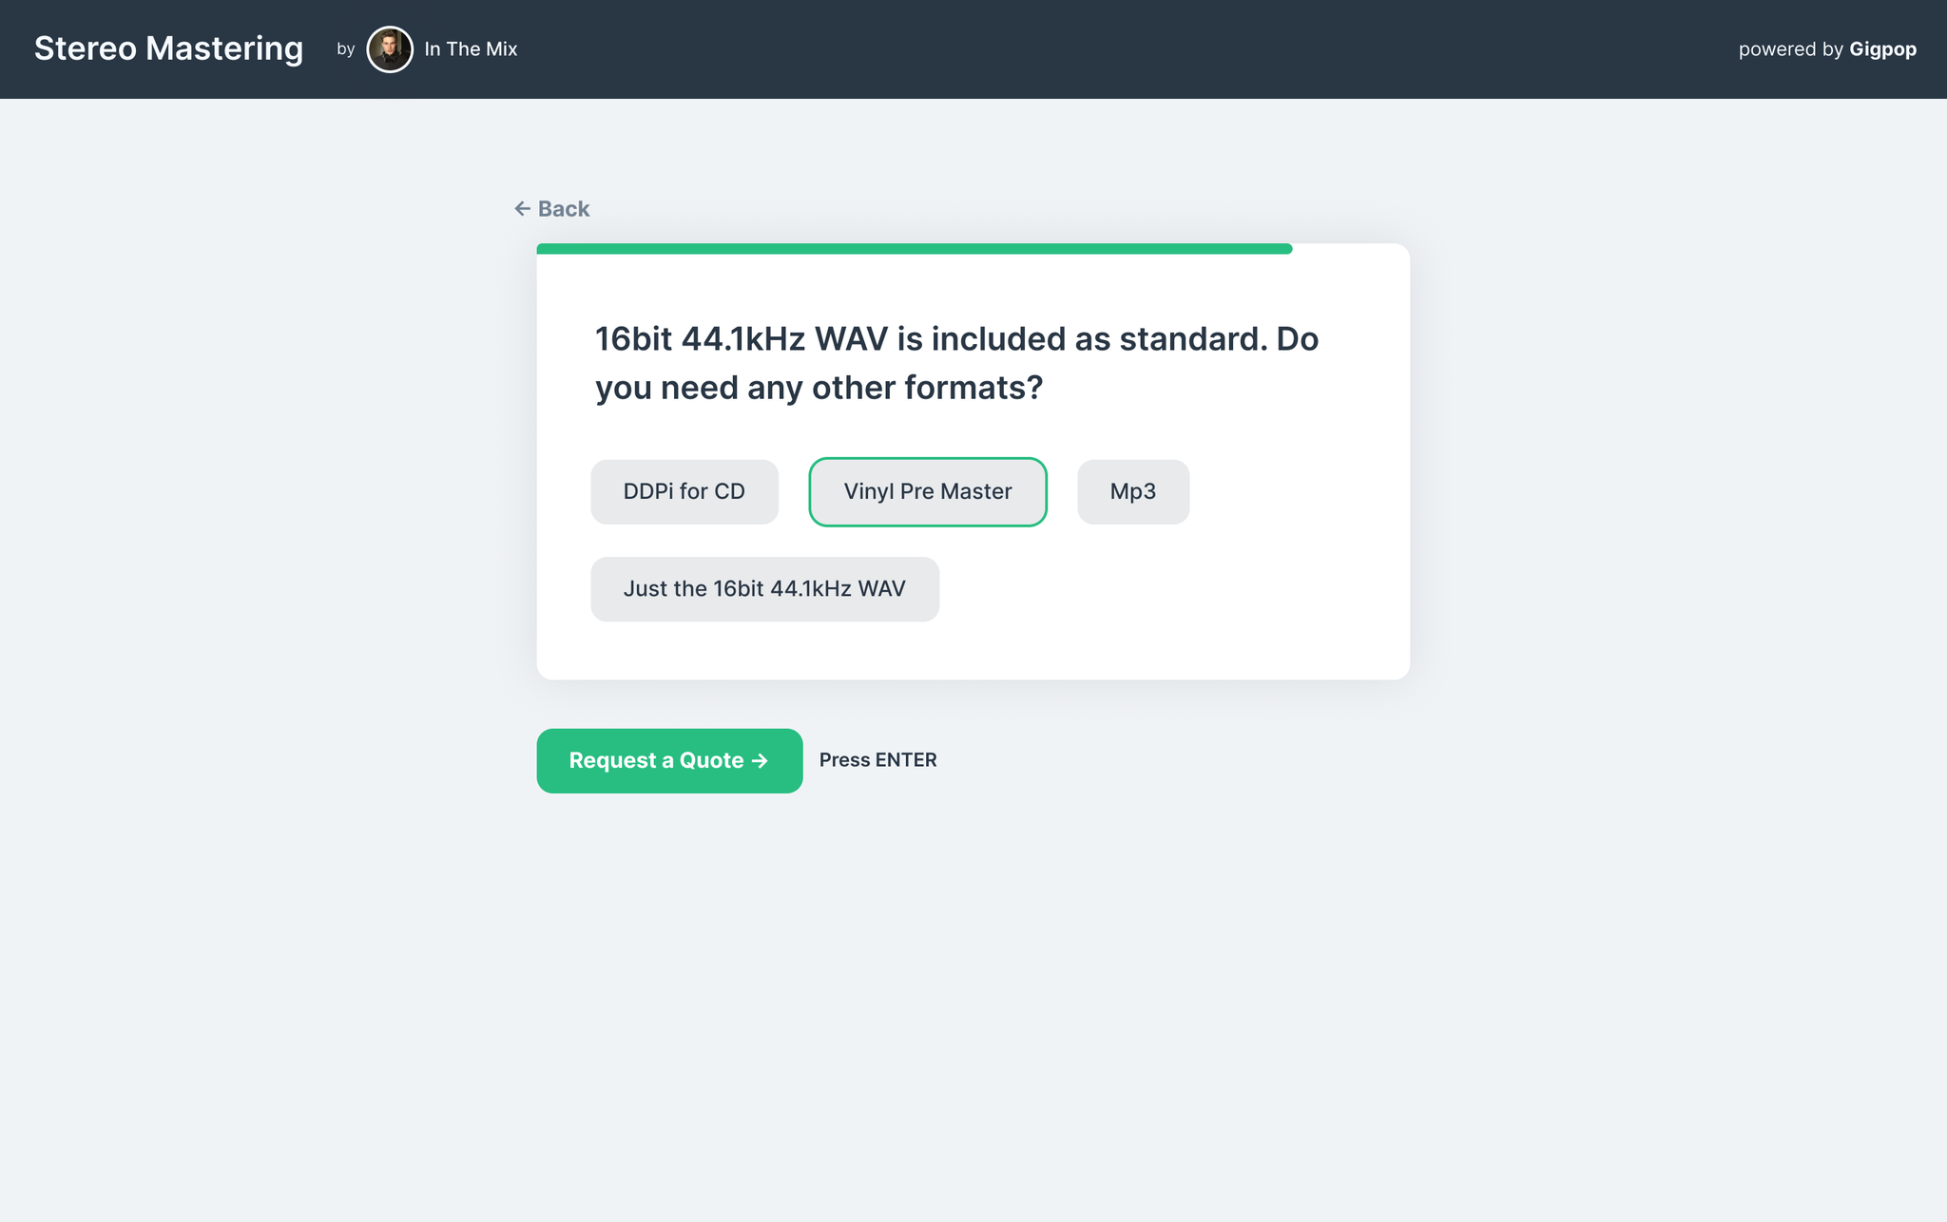The height and width of the screenshot is (1222, 1947).
Task: Click blank space right of Mp3 option
Action: [x=1293, y=492]
